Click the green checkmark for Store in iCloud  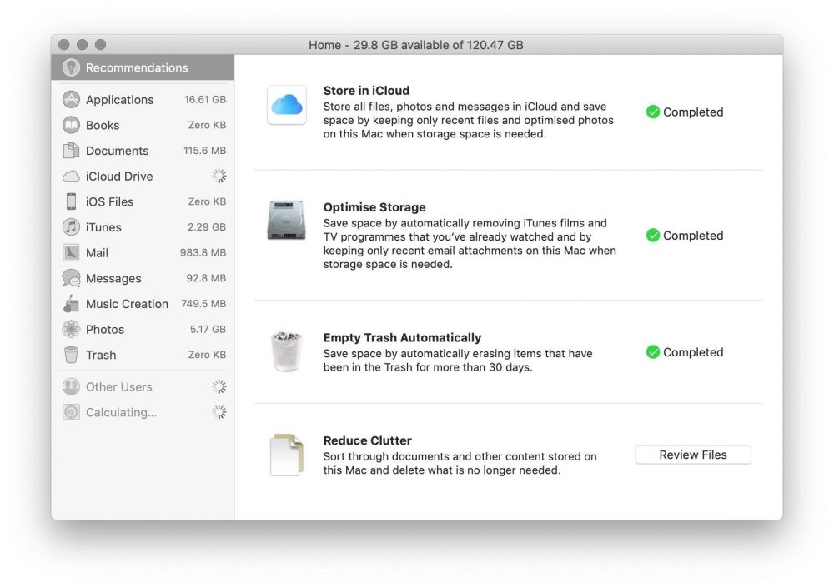click(x=653, y=112)
